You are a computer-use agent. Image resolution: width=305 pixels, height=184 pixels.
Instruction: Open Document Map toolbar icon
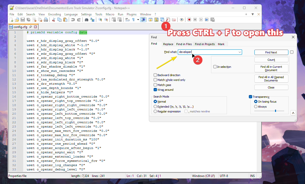point(156,20)
